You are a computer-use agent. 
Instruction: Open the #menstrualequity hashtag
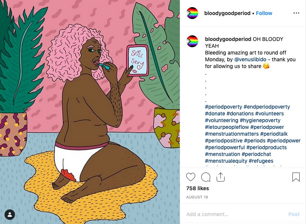click(x=226, y=161)
